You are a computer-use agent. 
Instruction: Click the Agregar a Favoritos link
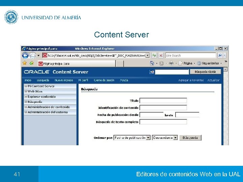191,80
